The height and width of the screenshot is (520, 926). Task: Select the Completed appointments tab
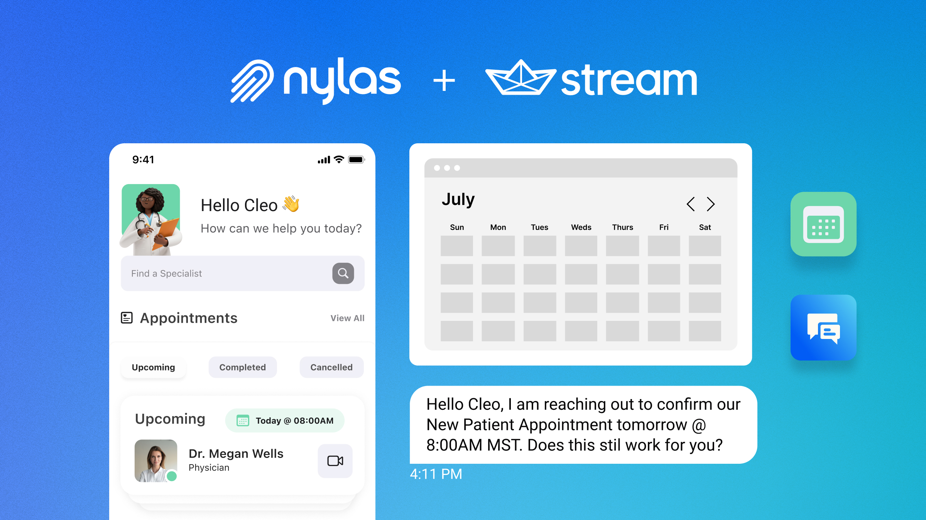[243, 367]
